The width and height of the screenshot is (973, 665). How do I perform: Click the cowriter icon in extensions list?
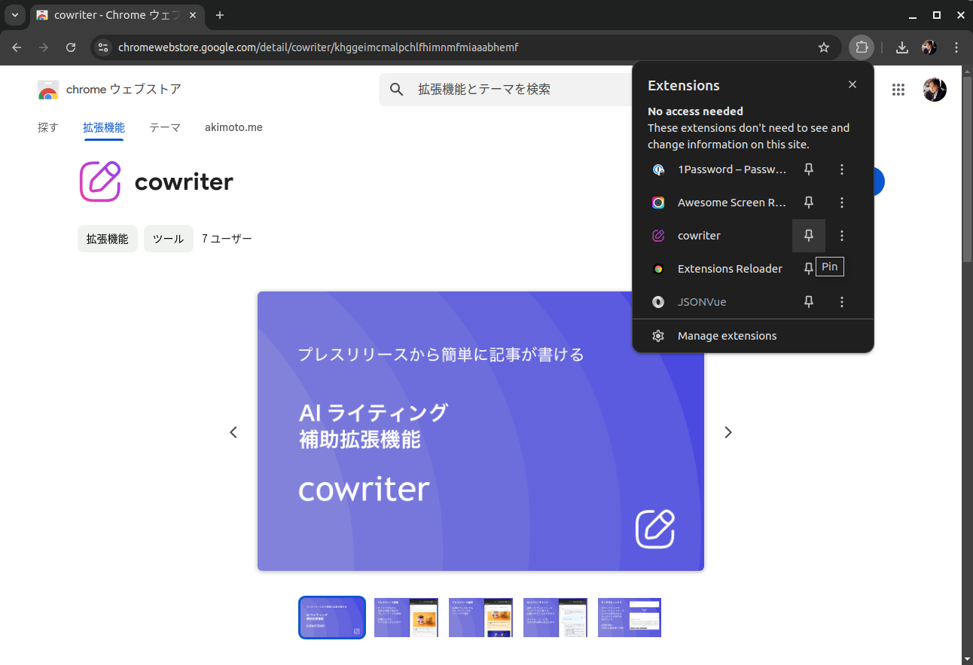point(658,236)
